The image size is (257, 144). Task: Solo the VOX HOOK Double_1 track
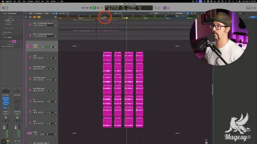37,69
